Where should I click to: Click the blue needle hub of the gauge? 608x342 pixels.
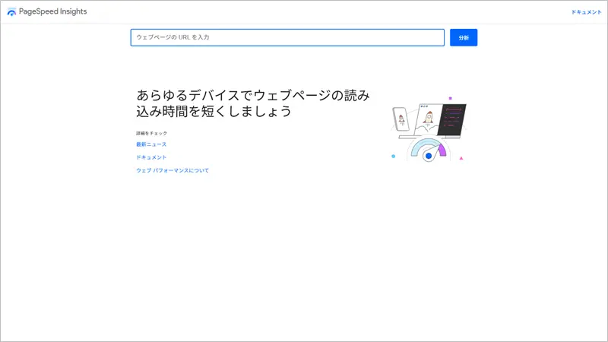tap(429, 156)
